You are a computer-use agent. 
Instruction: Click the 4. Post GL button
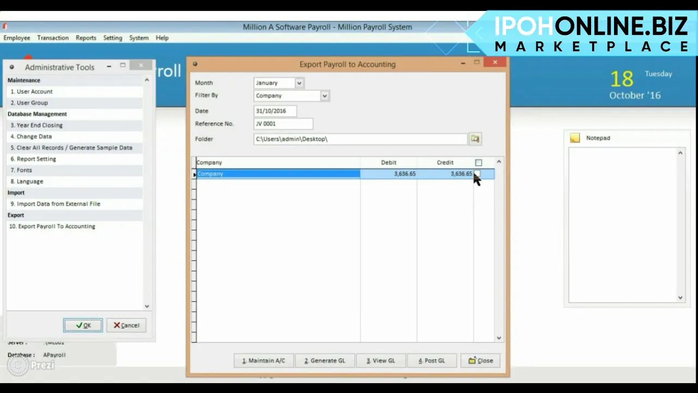[431, 360]
